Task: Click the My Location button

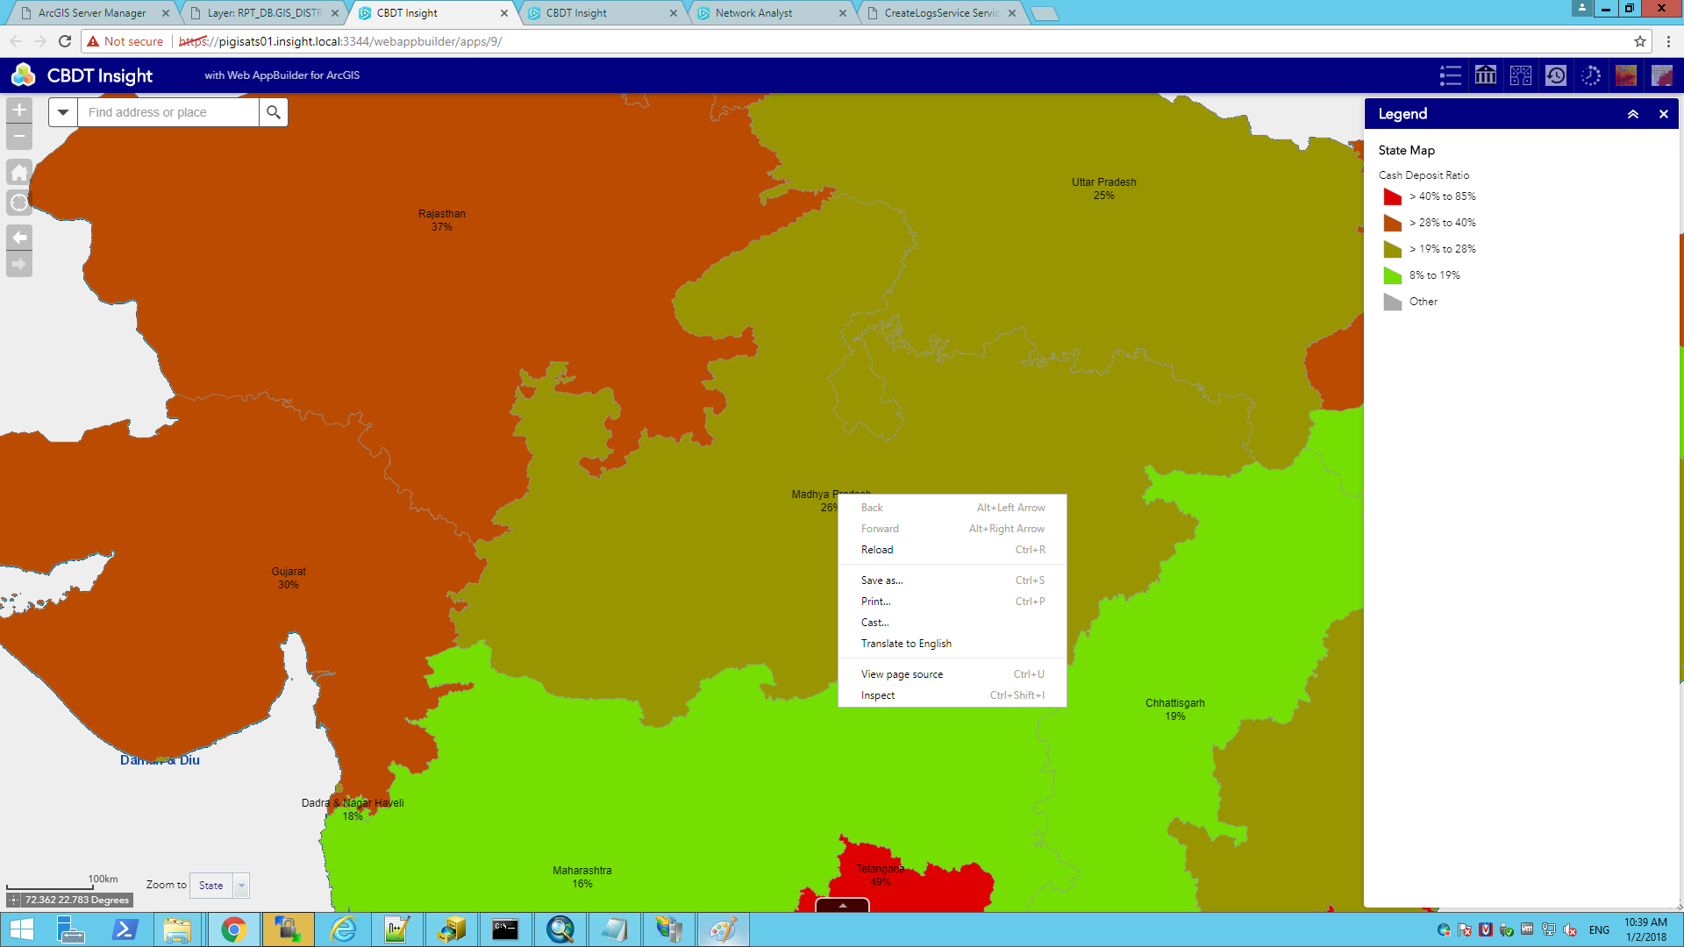Action: (x=19, y=203)
